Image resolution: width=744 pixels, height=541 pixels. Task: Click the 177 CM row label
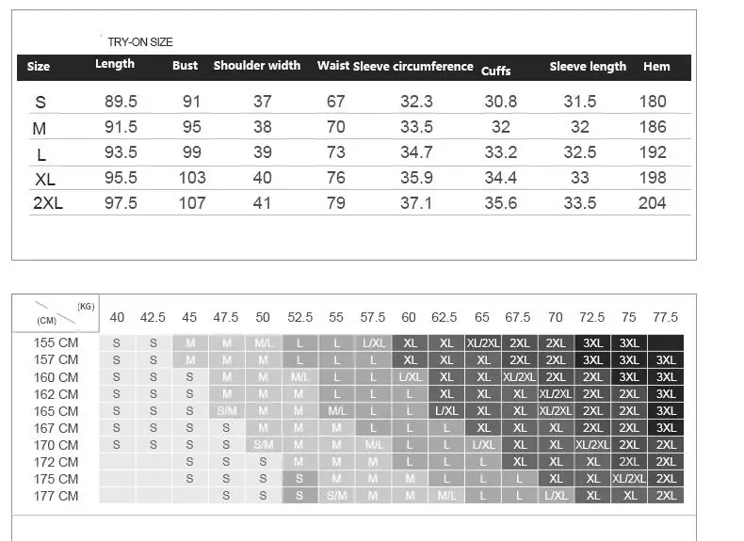coord(56,496)
